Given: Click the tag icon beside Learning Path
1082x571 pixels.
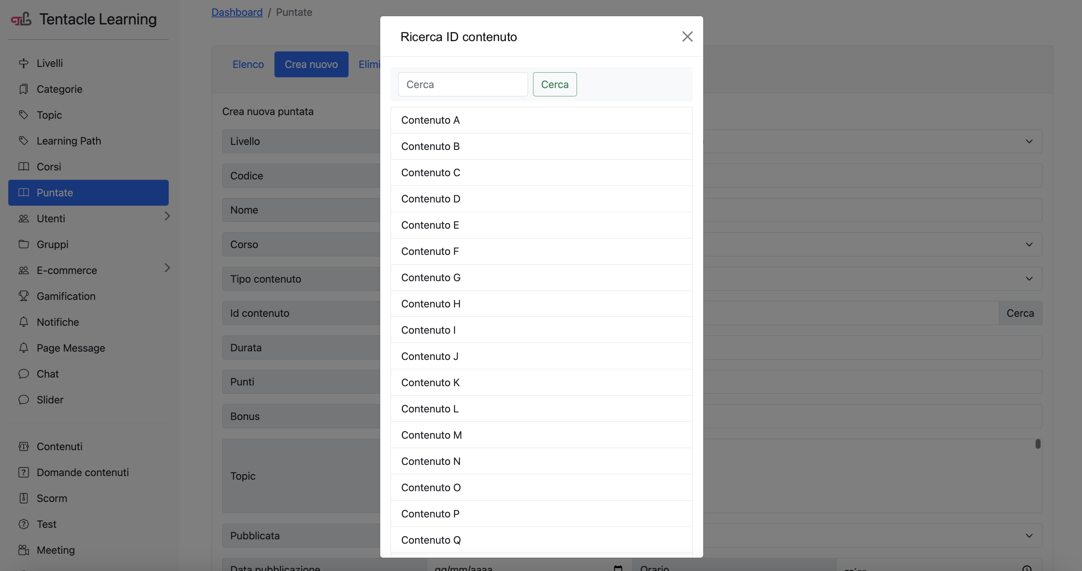Looking at the screenshot, I should (x=23, y=141).
